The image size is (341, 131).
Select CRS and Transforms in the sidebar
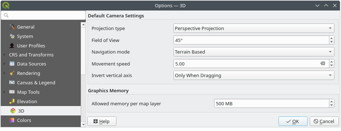point(31,55)
